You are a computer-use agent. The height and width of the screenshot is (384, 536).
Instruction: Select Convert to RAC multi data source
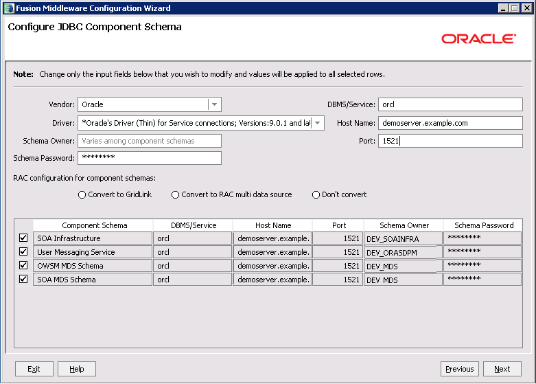[x=175, y=194]
